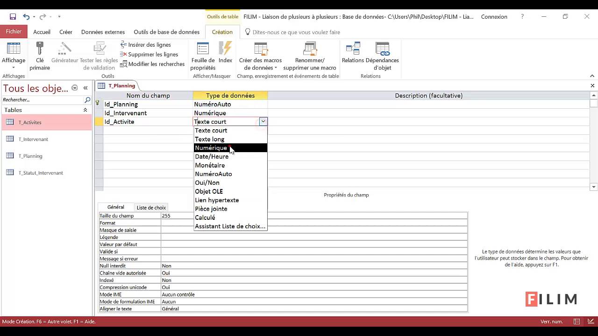Select Date/Heure data type
598x336 pixels.
pos(231,156)
